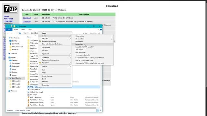Click the icon of 7z1514-extra.7z file
207x116 pixels.
28,90
